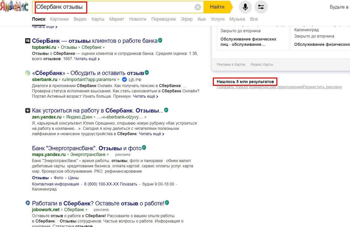
Task: Open the Эфир tab
Action: pos(187,19)
